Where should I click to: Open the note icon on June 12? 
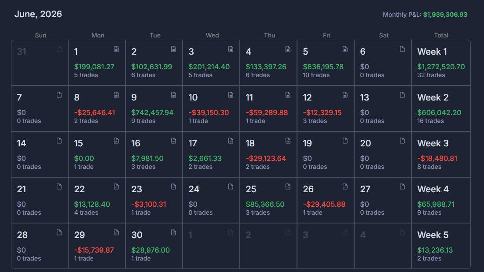pos(345,95)
